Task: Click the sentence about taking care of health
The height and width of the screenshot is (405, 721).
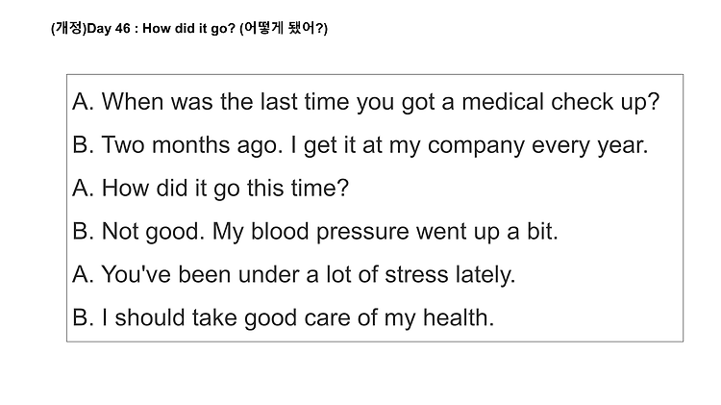Action: pos(284,318)
